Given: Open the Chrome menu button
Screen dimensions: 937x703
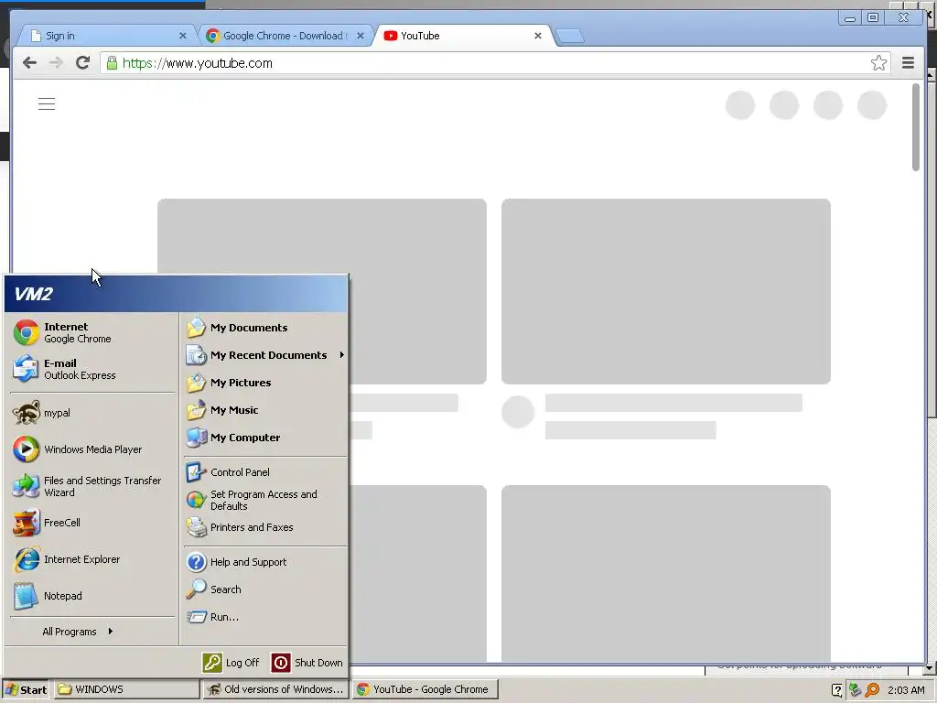Looking at the screenshot, I should [x=908, y=63].
